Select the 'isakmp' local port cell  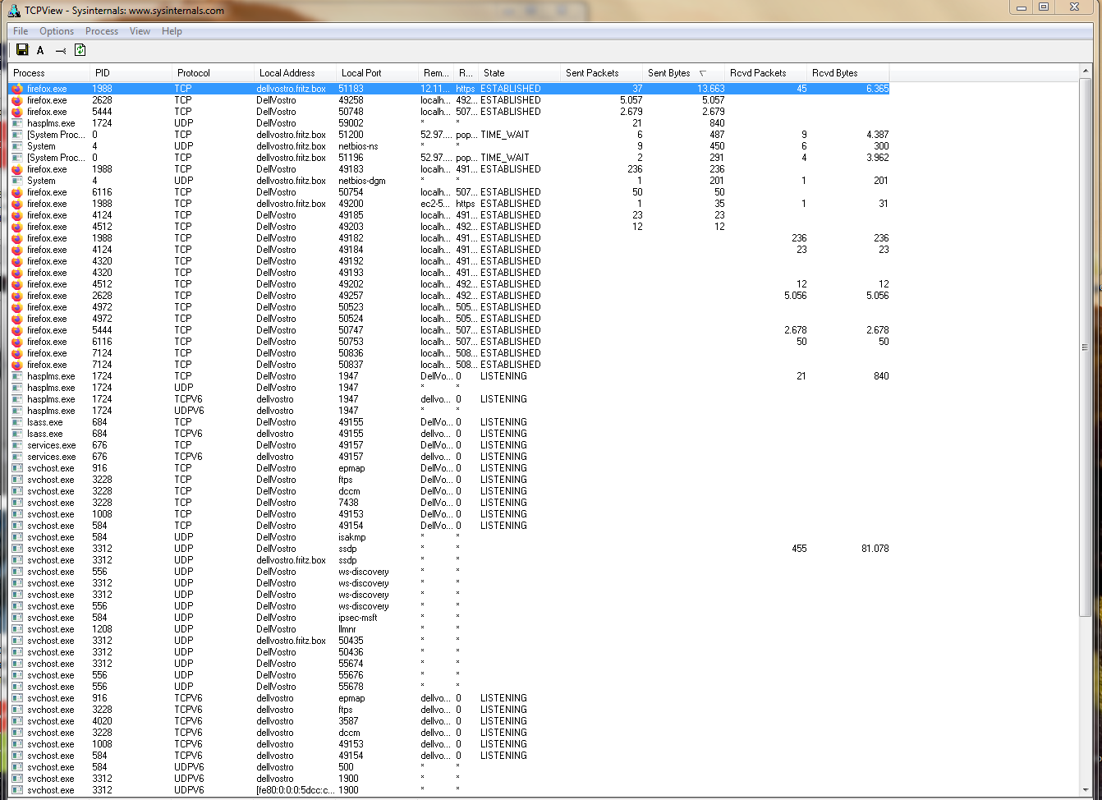[x=351, y=537]
